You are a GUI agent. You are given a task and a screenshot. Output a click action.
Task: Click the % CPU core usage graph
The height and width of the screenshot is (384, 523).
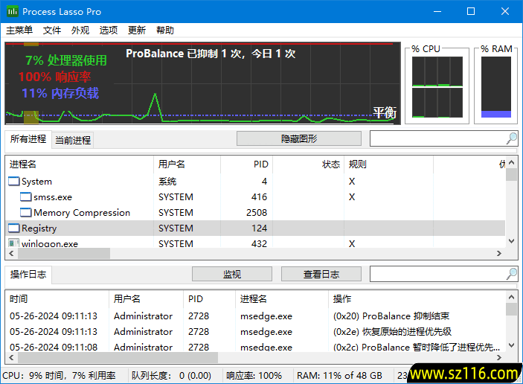[437, 87]
